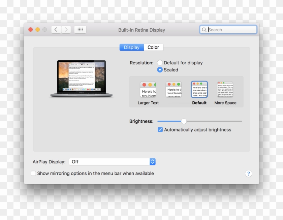Click the forward navigation arrow
This screenshot has height=220, width=283.
(x=66, y=29)
